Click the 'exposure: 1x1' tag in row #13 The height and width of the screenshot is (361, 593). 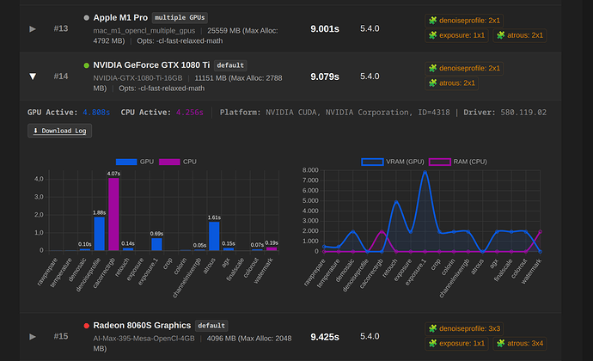(x=455, y=35)
